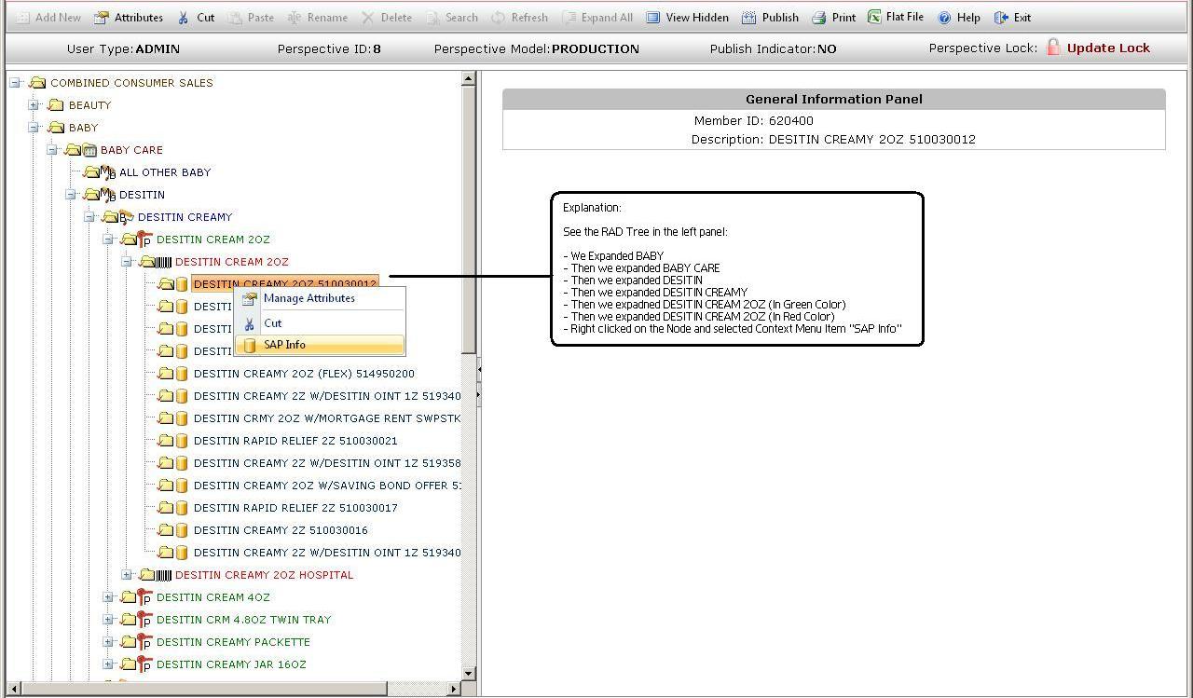Click the Rename toolbar button
The width and height of the screenshot is (1193, 698).
click(317, 18)
